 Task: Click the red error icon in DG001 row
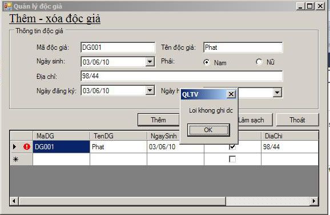coord(27,146)
